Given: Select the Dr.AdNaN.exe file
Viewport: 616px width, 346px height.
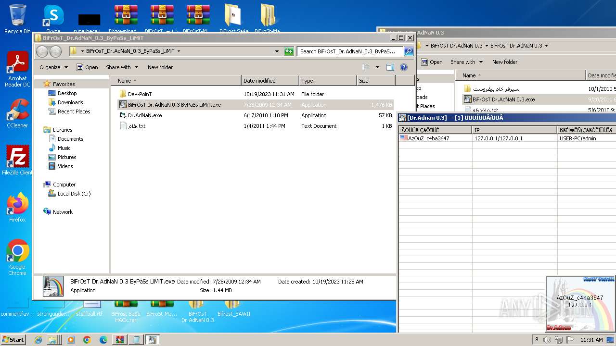Looking at the screenshot, I should (x=256, y=115).
